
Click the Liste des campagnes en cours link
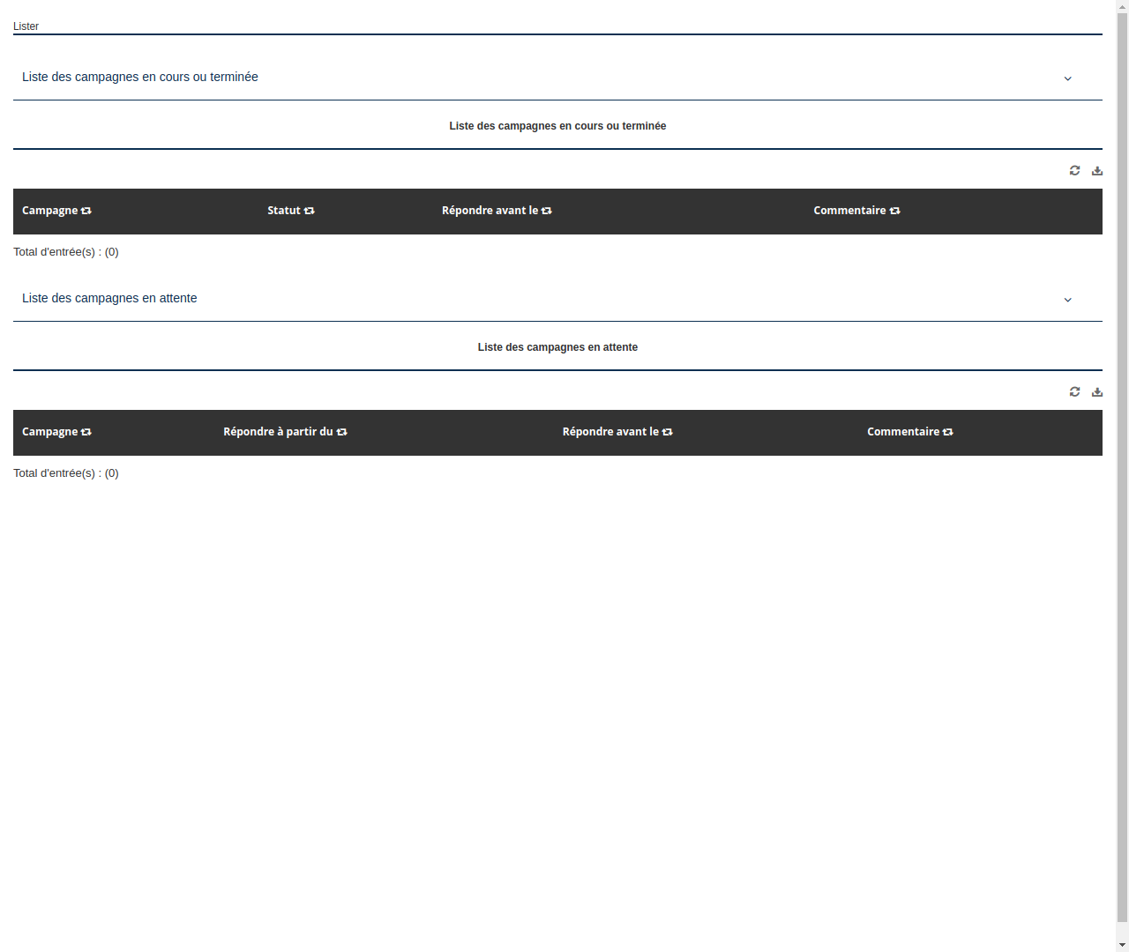[139, 77]
